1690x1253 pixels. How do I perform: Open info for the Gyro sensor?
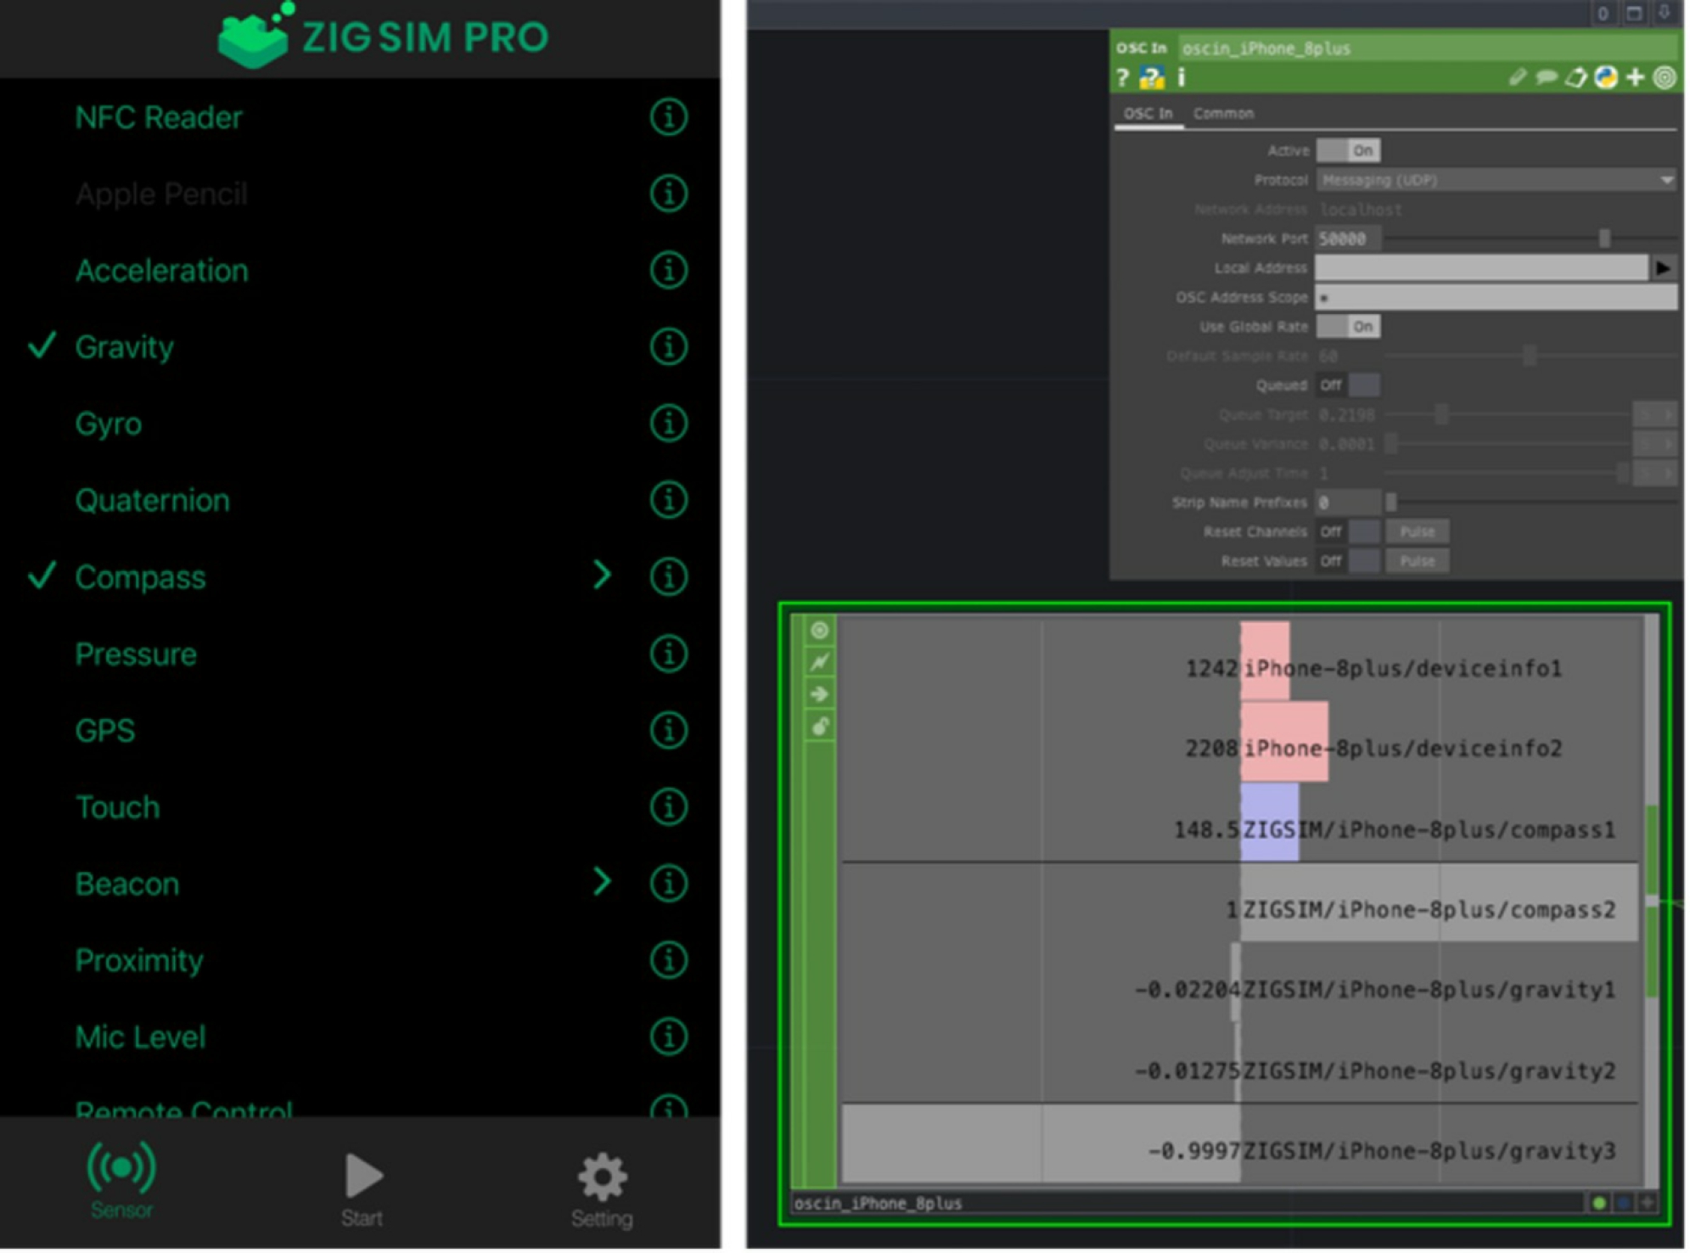click(x=668, y=423)
